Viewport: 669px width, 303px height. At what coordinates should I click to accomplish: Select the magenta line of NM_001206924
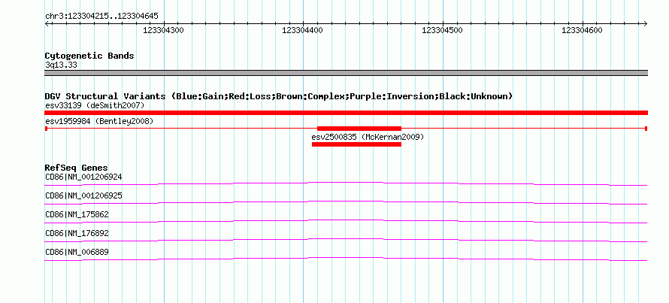346,184
